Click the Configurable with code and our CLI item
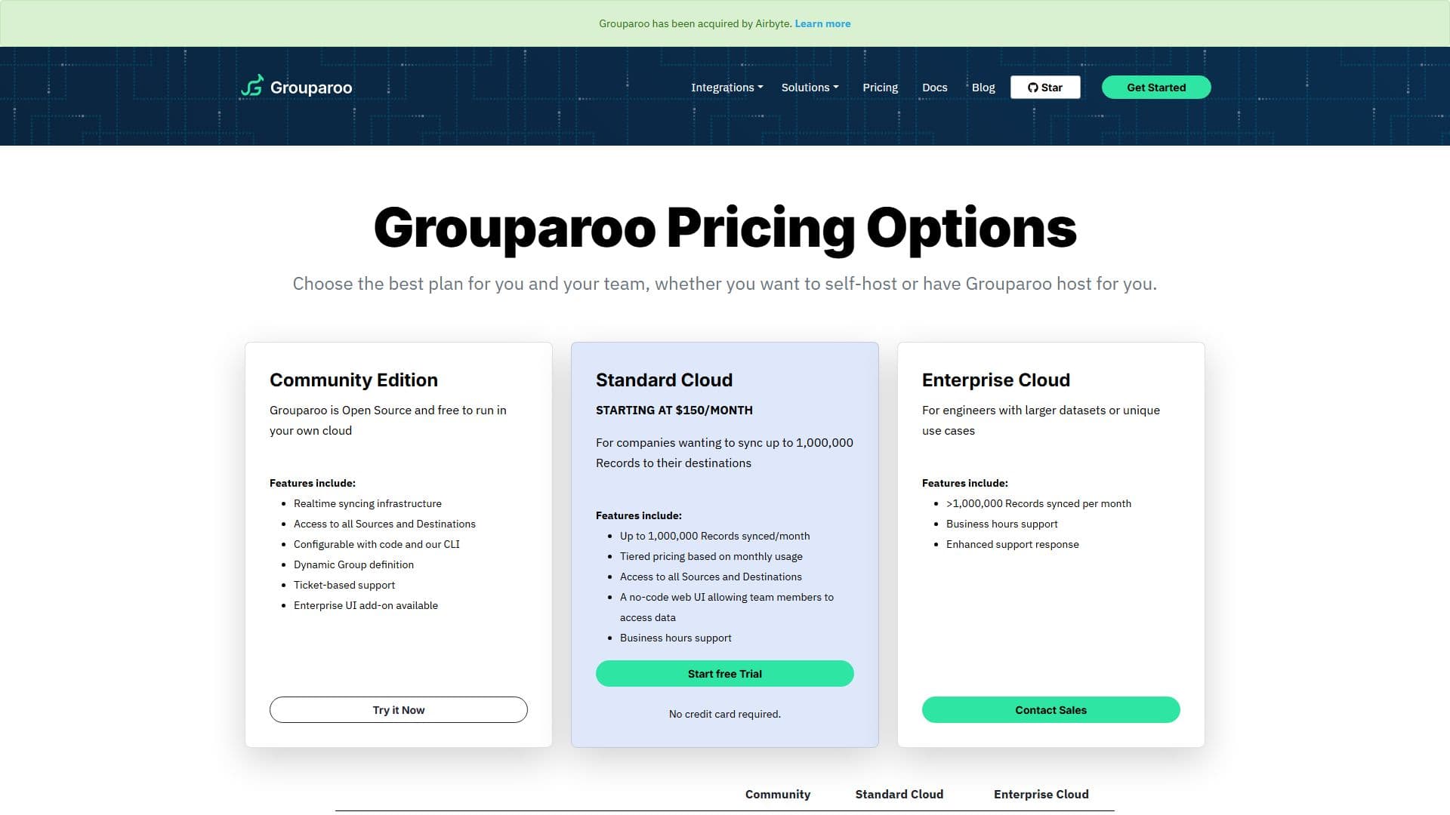Viewport: 1450px width, 815px height. [377, 544]
